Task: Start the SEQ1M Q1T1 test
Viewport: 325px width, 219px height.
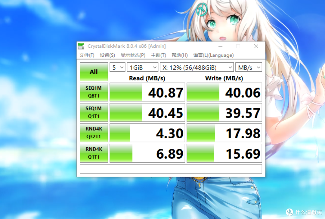Action: [94, 112]
